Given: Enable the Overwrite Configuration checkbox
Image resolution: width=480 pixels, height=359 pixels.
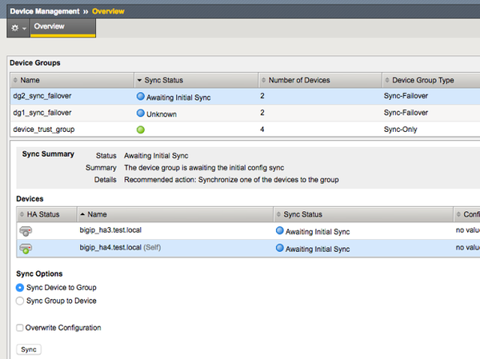Looking at the screenshot, I should [21, 328].
